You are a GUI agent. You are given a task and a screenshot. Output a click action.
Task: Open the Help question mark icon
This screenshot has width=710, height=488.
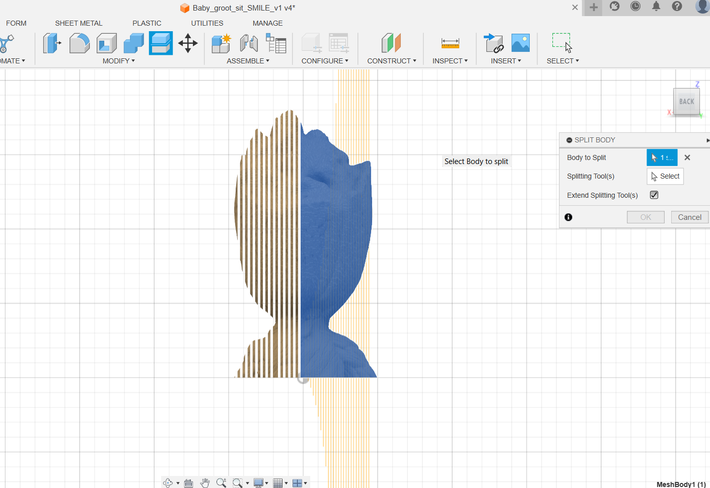677,6
